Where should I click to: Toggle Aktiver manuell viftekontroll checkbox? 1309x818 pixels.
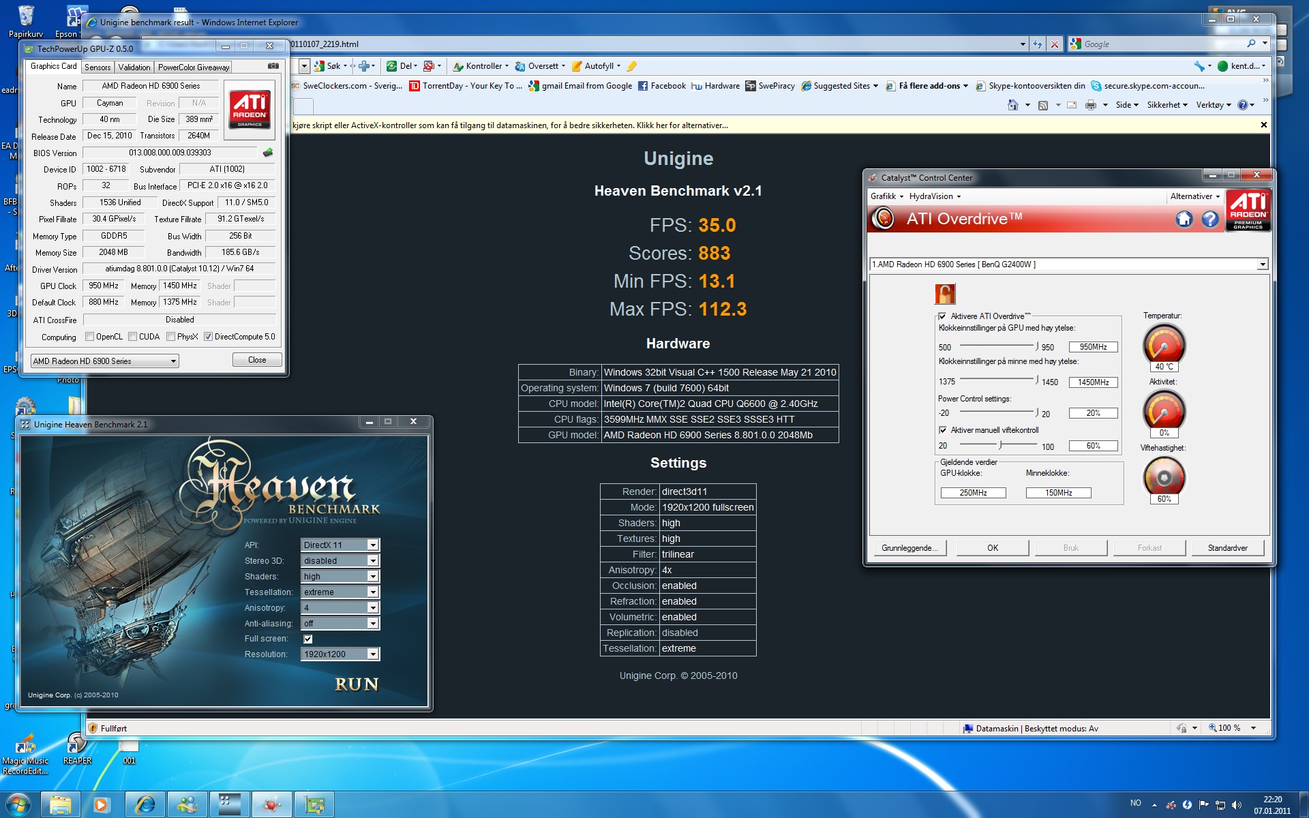click(942, 430)
